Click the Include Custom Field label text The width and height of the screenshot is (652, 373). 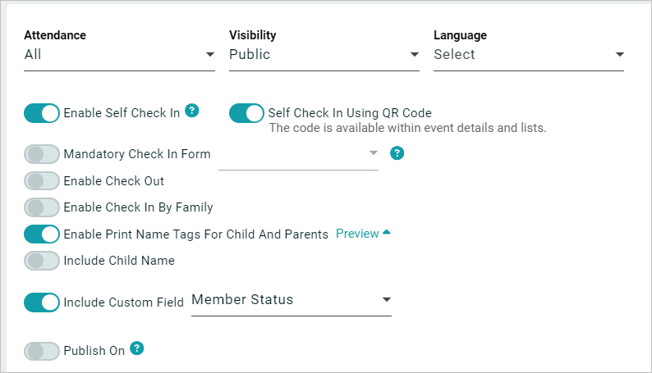point(124,302)
